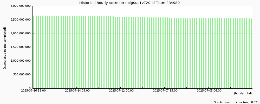
Task: Click the 2025-07-07 15:00 x-axis label
Action: pyautogui.click(x=165, y=90)
